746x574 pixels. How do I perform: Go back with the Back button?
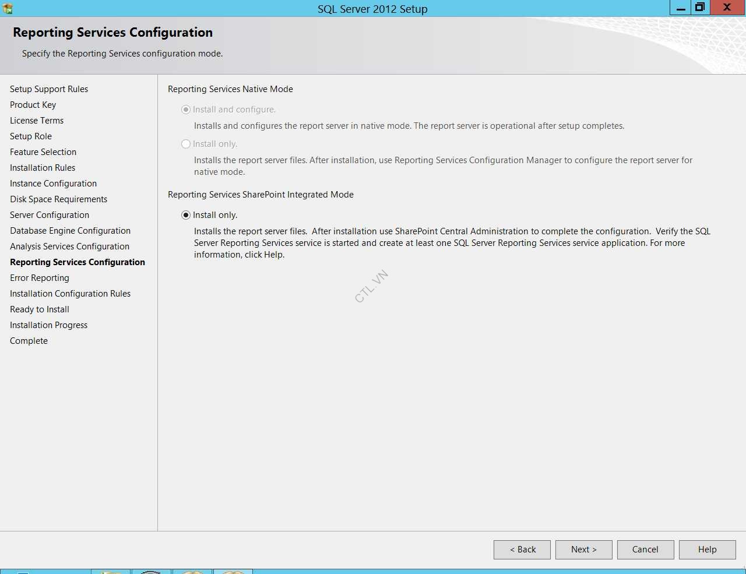tap(522, 550)
